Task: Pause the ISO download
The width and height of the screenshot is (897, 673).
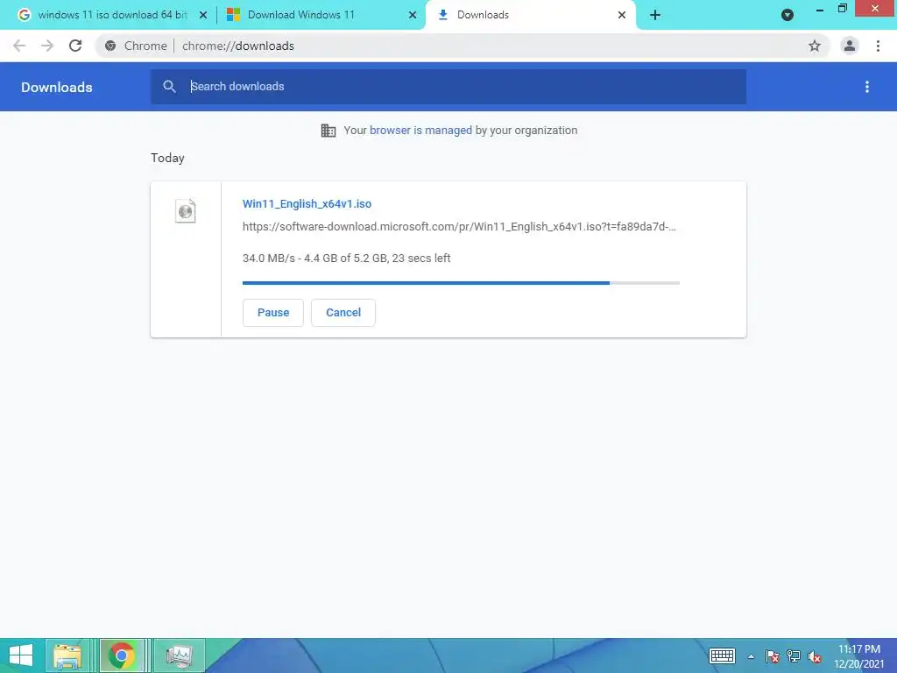Action: 273,313
